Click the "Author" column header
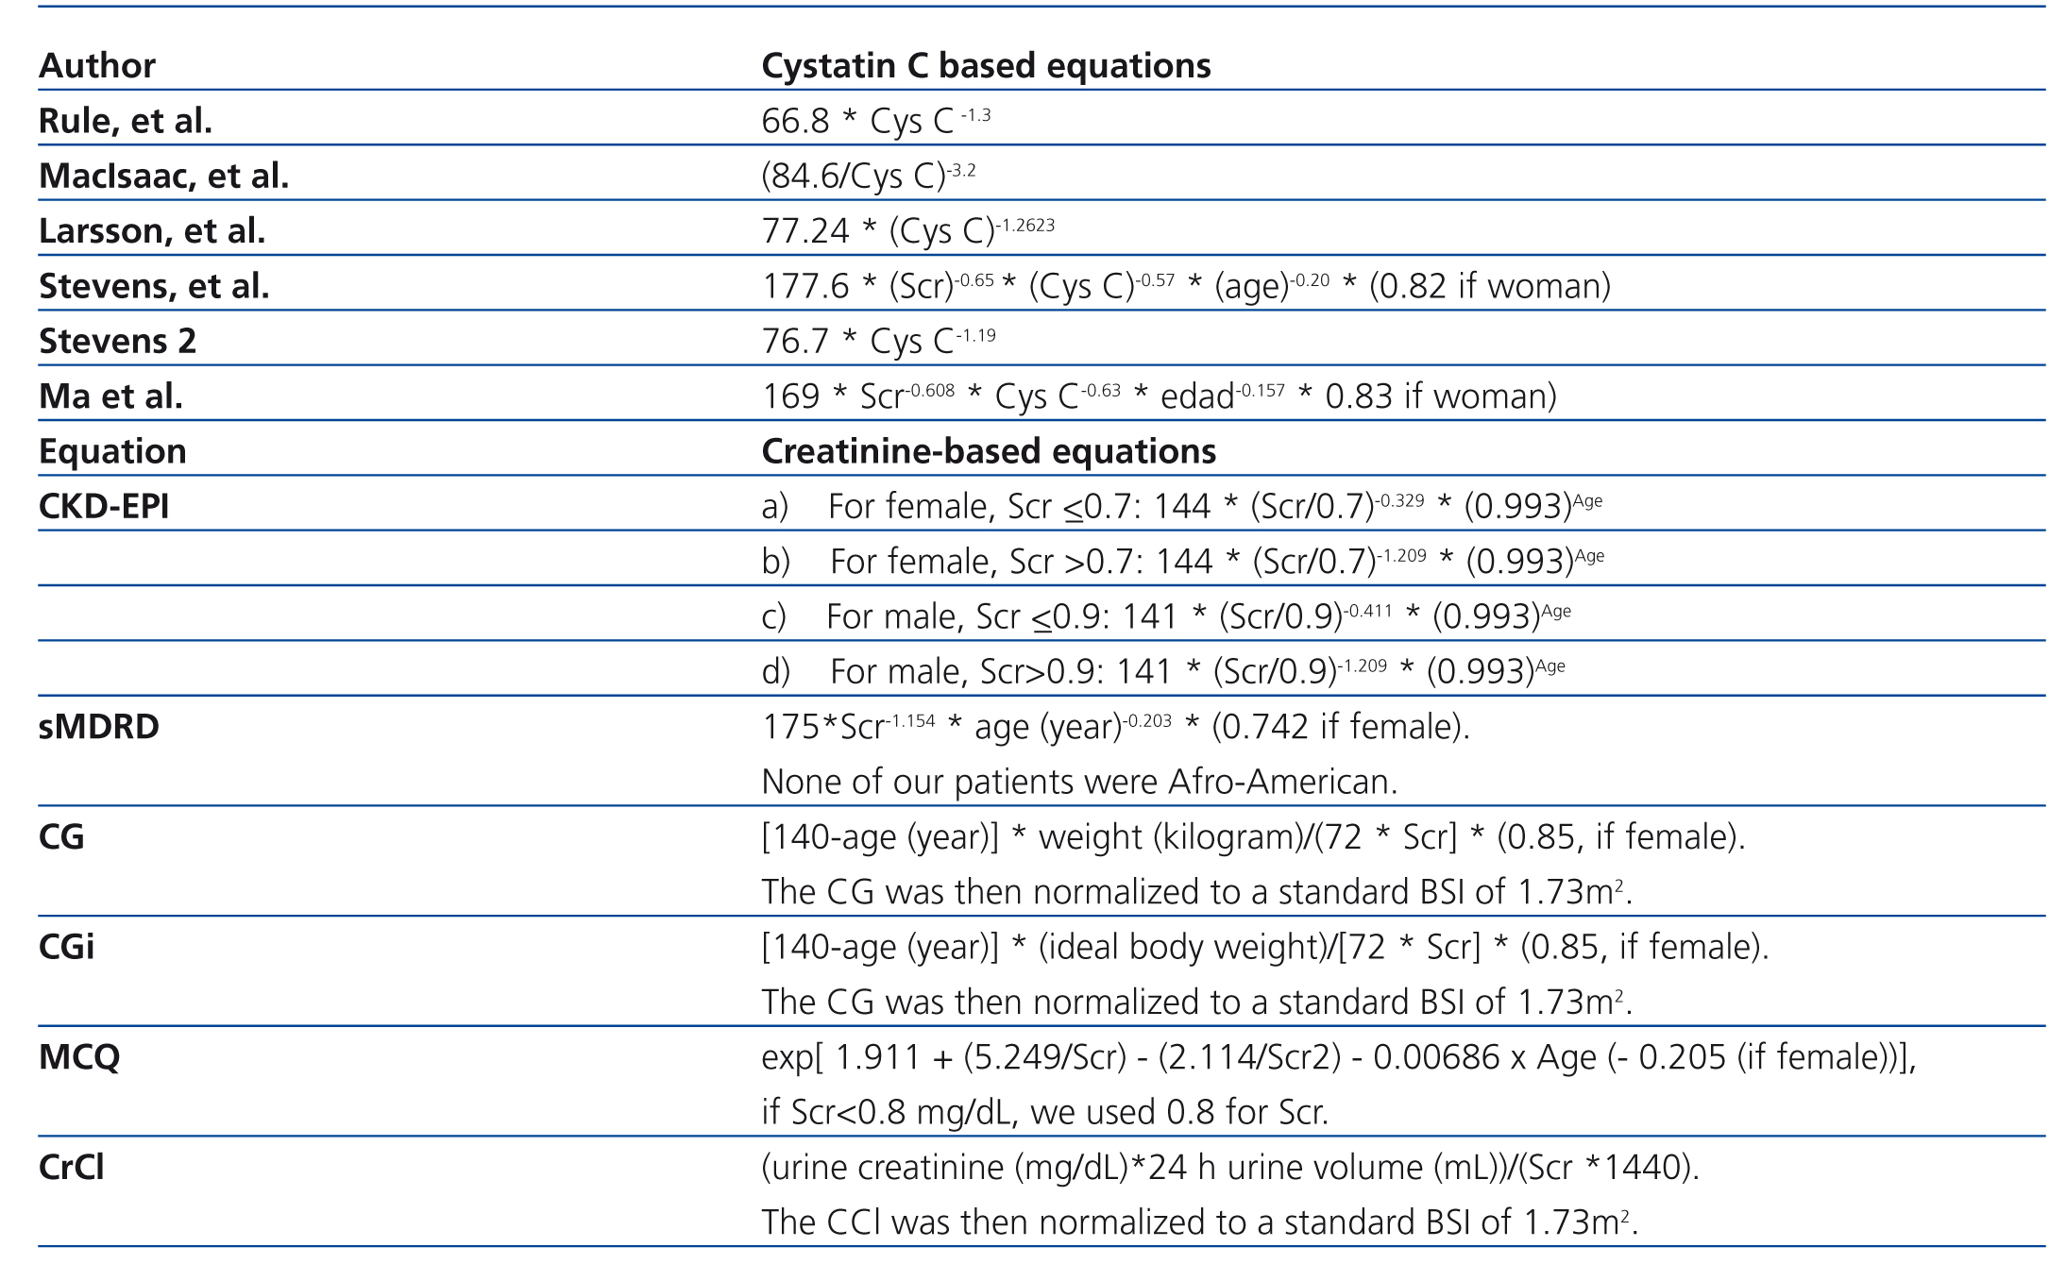This screenshot has width=2066, height=1264. coord(97,66)
